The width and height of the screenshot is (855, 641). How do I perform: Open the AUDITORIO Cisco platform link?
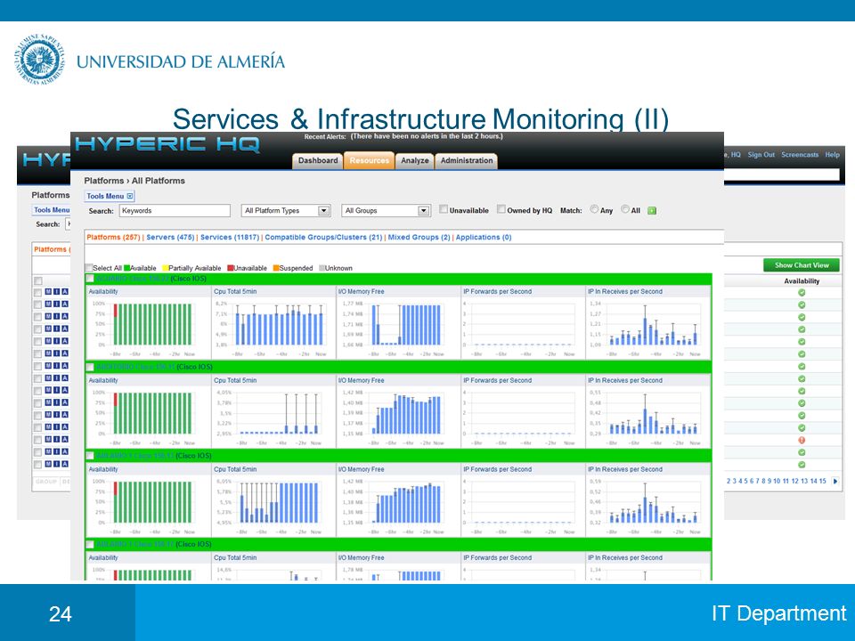tap(134, 368)
